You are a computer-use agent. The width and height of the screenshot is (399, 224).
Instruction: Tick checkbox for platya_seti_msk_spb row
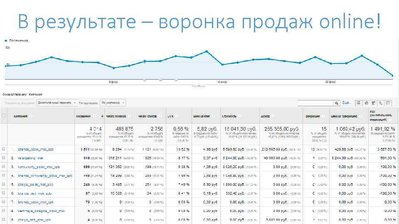coord(4,219)
